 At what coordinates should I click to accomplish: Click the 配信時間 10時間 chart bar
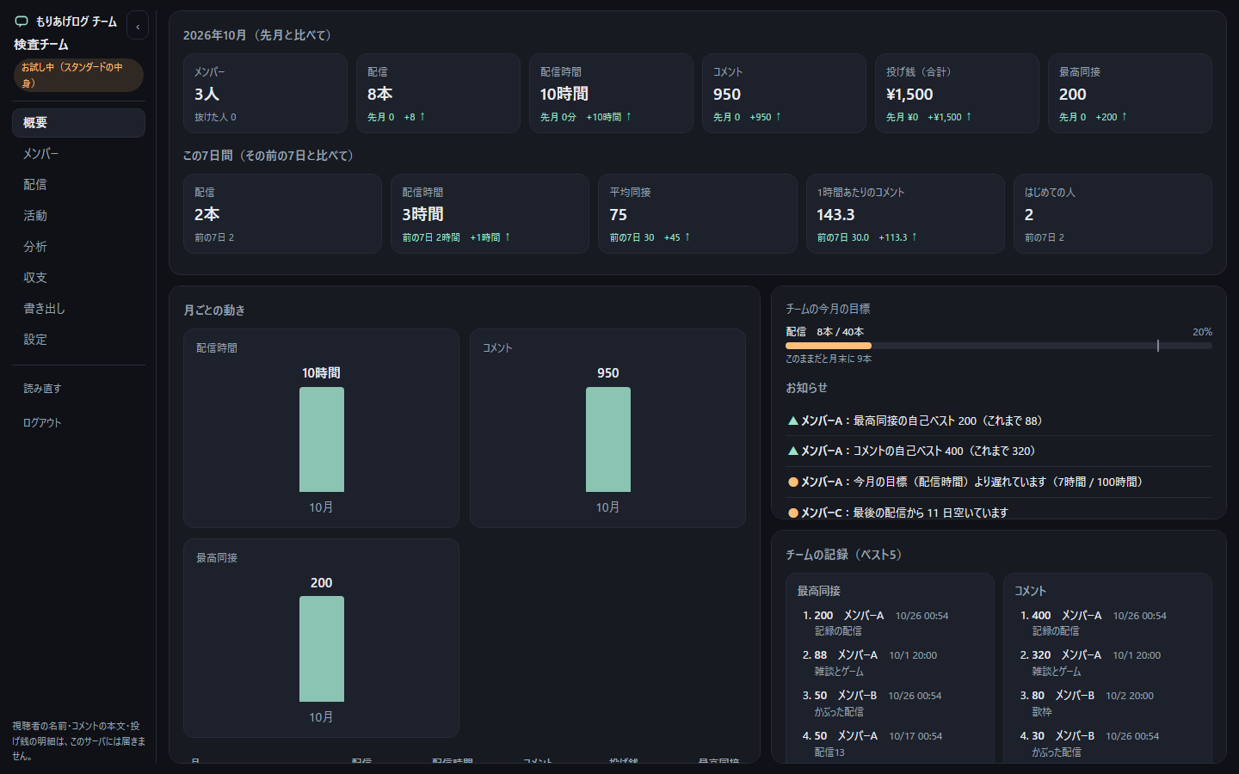point(322,439)
